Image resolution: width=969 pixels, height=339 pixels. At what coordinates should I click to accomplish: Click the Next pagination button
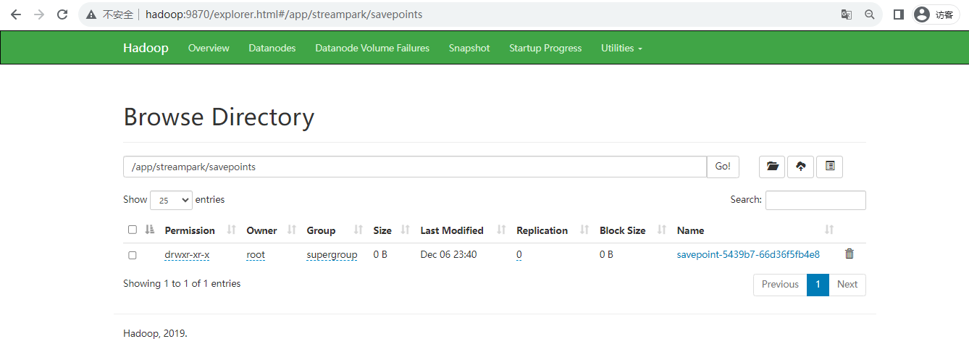coord(847,285)
